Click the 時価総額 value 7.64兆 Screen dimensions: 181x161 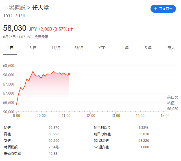[54, 147]
